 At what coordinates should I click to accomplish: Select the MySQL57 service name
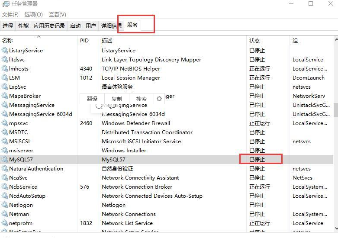point(21,160)
